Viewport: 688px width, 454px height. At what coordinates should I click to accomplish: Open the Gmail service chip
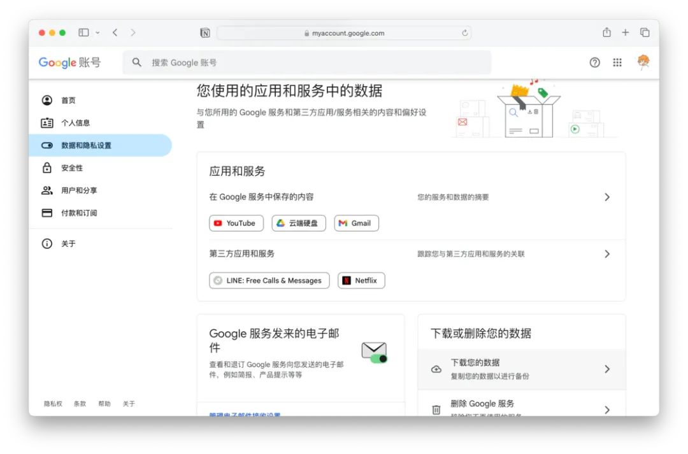(x=356, y=223)
